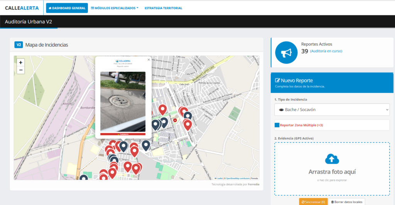The image size is (395, 205).
Task: Expand the Módulos Especializados menu
Action: [x=115, y=8]
